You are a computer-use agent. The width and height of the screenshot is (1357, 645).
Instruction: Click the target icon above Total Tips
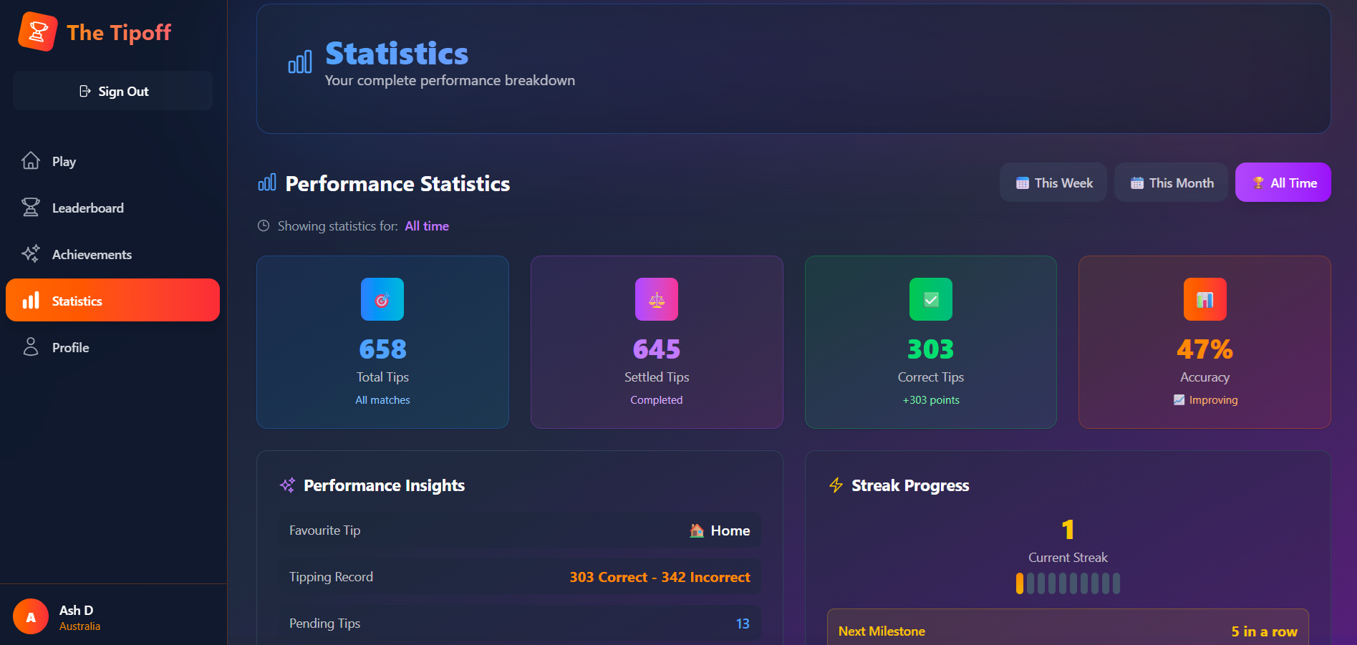coord(382,299)
